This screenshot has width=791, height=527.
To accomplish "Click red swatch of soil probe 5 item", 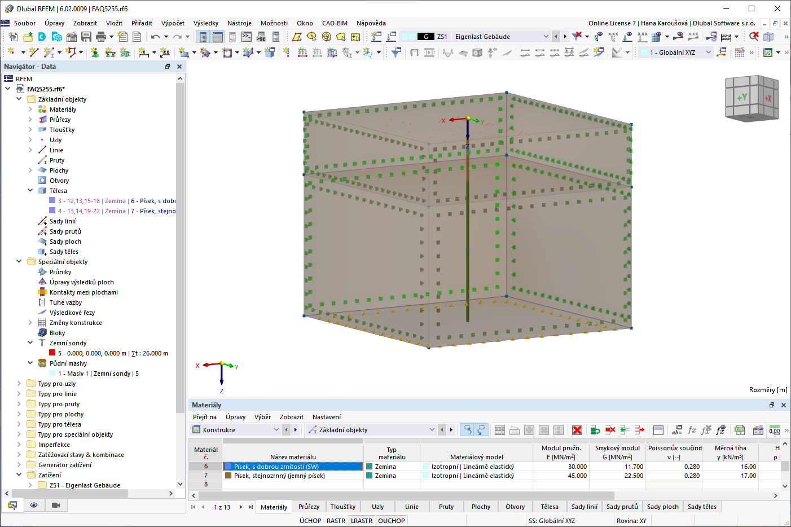I will coord(52,353).
